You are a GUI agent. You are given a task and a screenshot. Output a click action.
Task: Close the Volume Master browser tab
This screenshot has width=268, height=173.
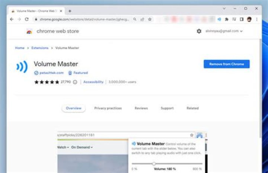61,11
